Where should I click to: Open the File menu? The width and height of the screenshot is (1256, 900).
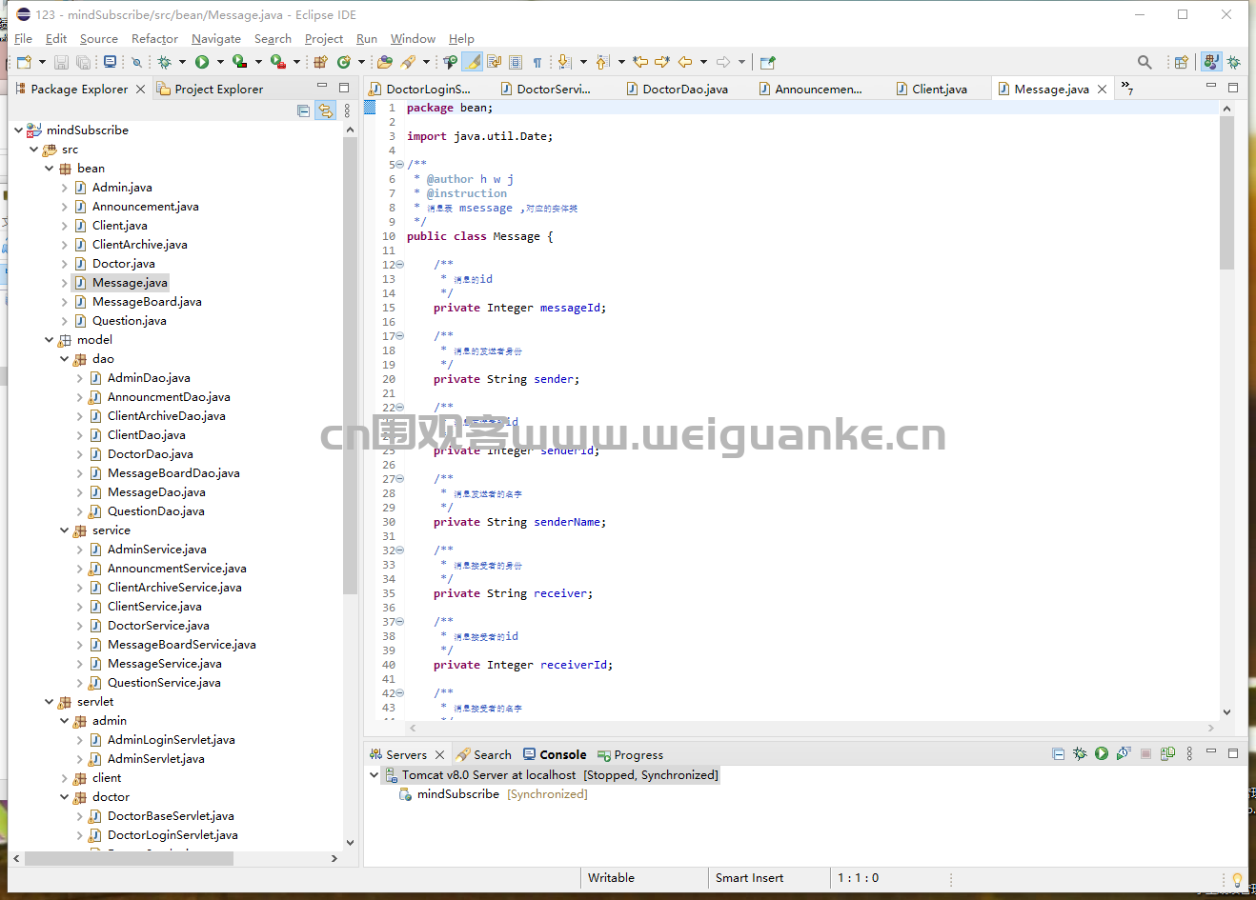[23, 38]
